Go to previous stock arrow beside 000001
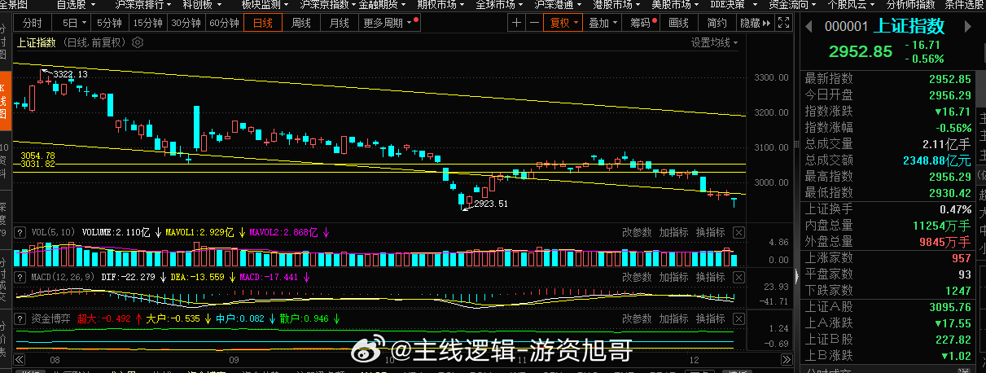Image resolution: width=986 pixels, height=373 pixels. 809,27
